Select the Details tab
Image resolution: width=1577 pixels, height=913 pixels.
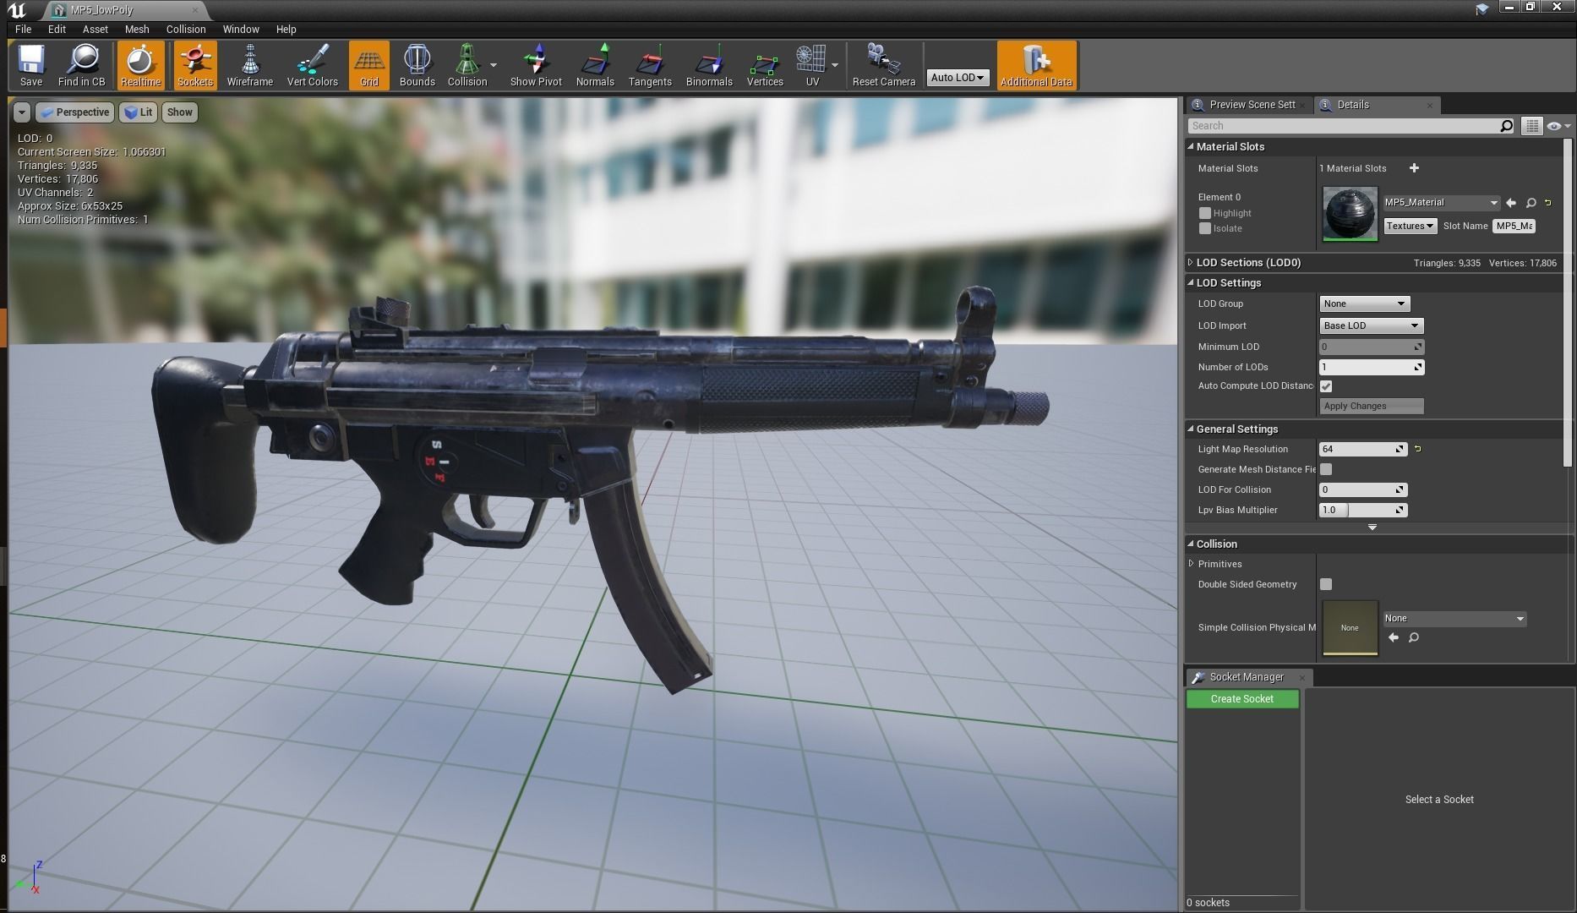[1377, 105]
